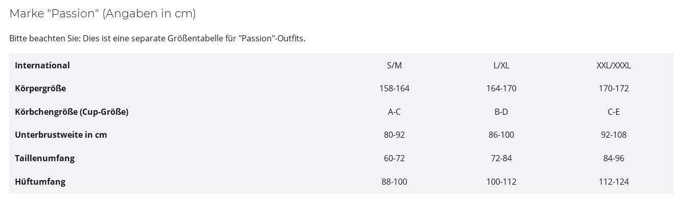Click the 112-124 hip value
The width and height of the screenshot is (682, 202).
pos(614,182)
